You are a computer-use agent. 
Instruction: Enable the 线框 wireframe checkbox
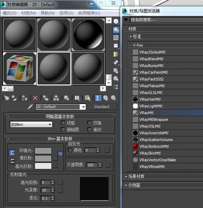click(63, 123)
